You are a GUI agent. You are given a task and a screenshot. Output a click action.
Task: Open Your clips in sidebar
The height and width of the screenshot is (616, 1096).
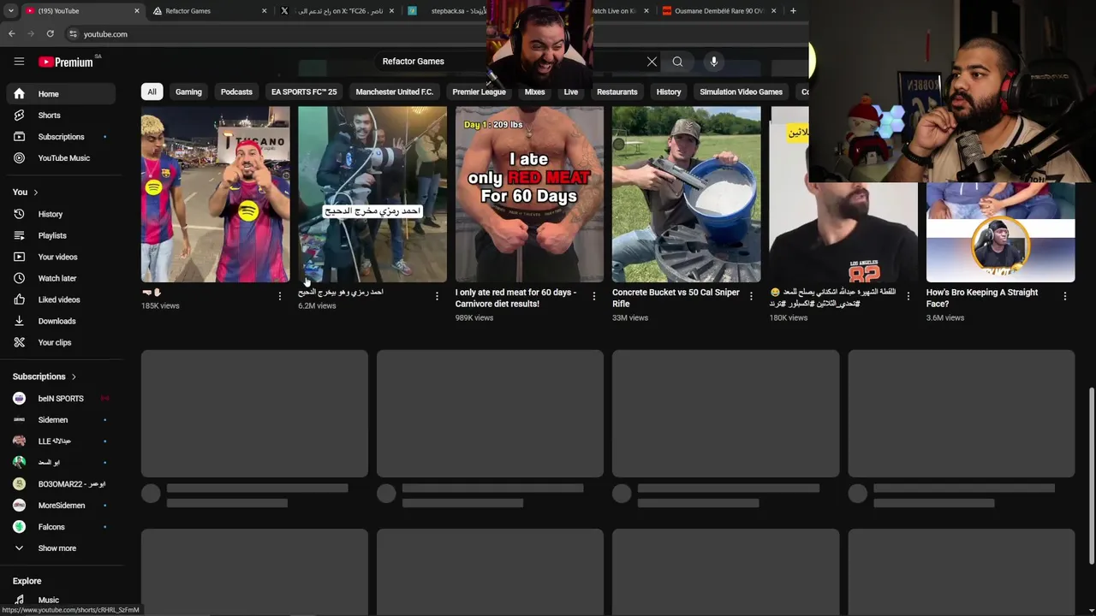pyautogui.click(x=60, y=342)
